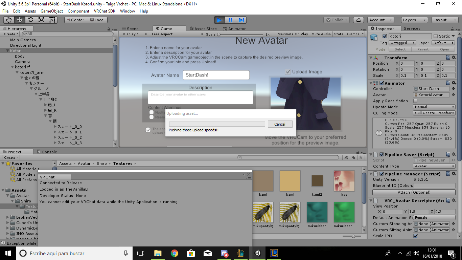462x260 pixels.
Task: Select the Hand tool in toolbar
Action: 9,20
